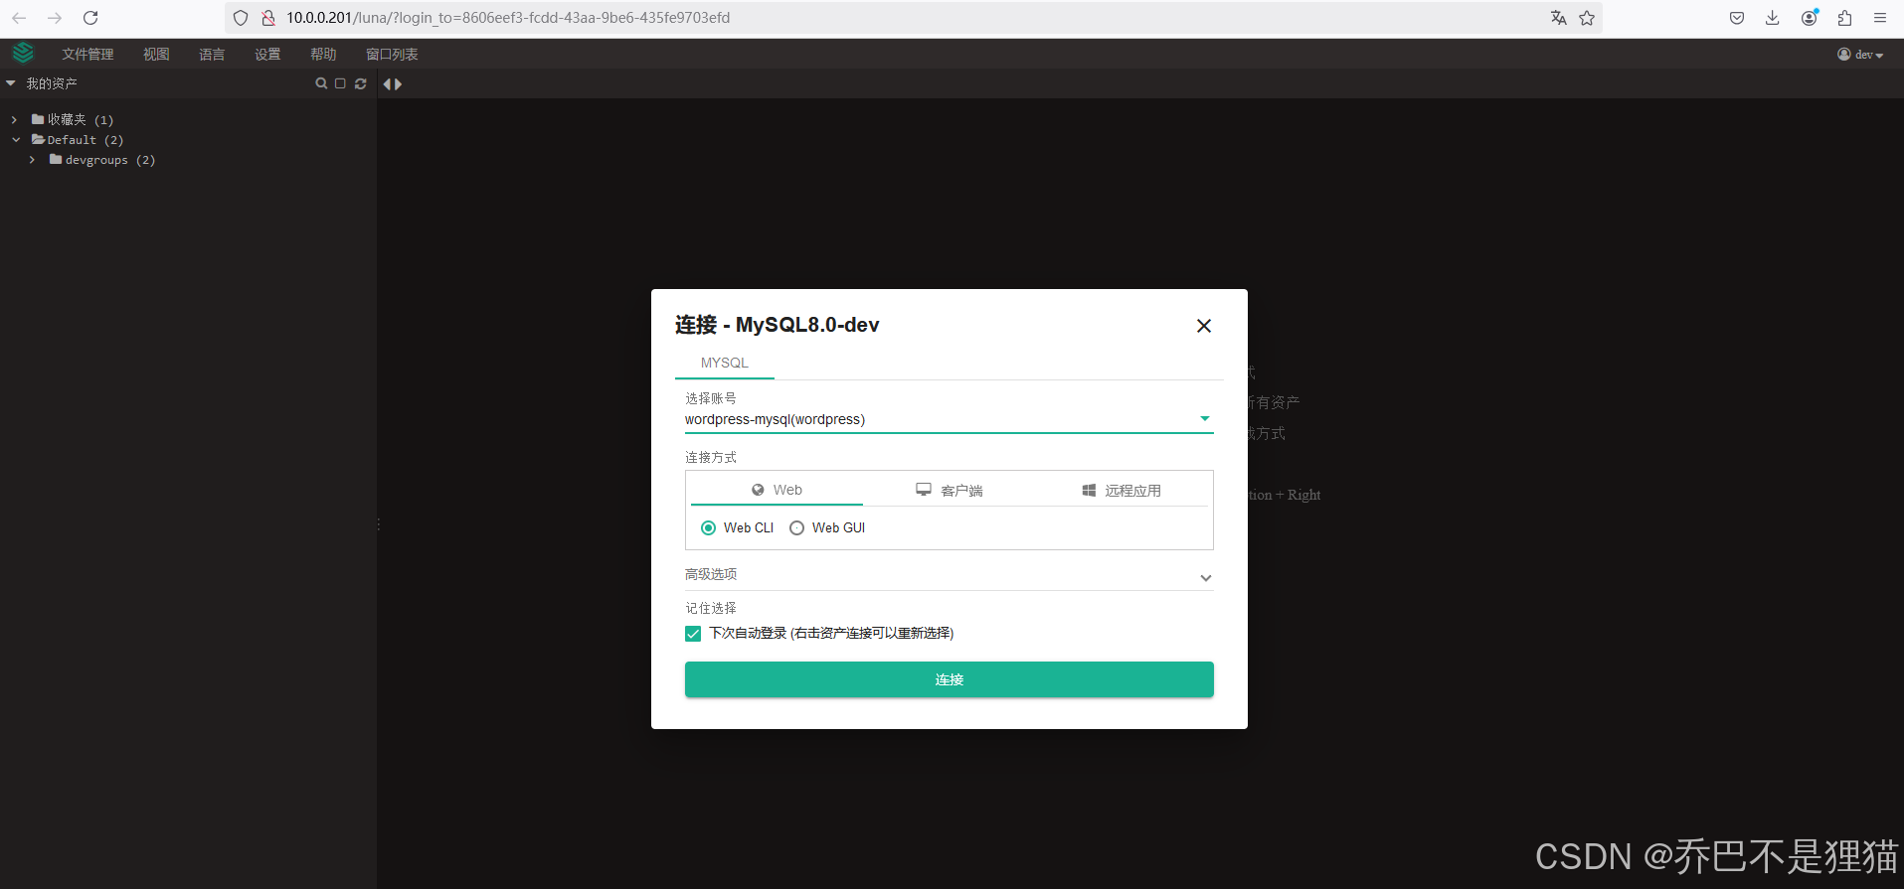The image size is (1904, 889).
Task: Switch to the 客户端 connection tab
Action: 949,490
